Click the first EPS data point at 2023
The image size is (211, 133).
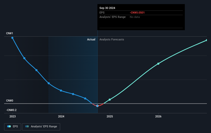click(x=12, y=38)
